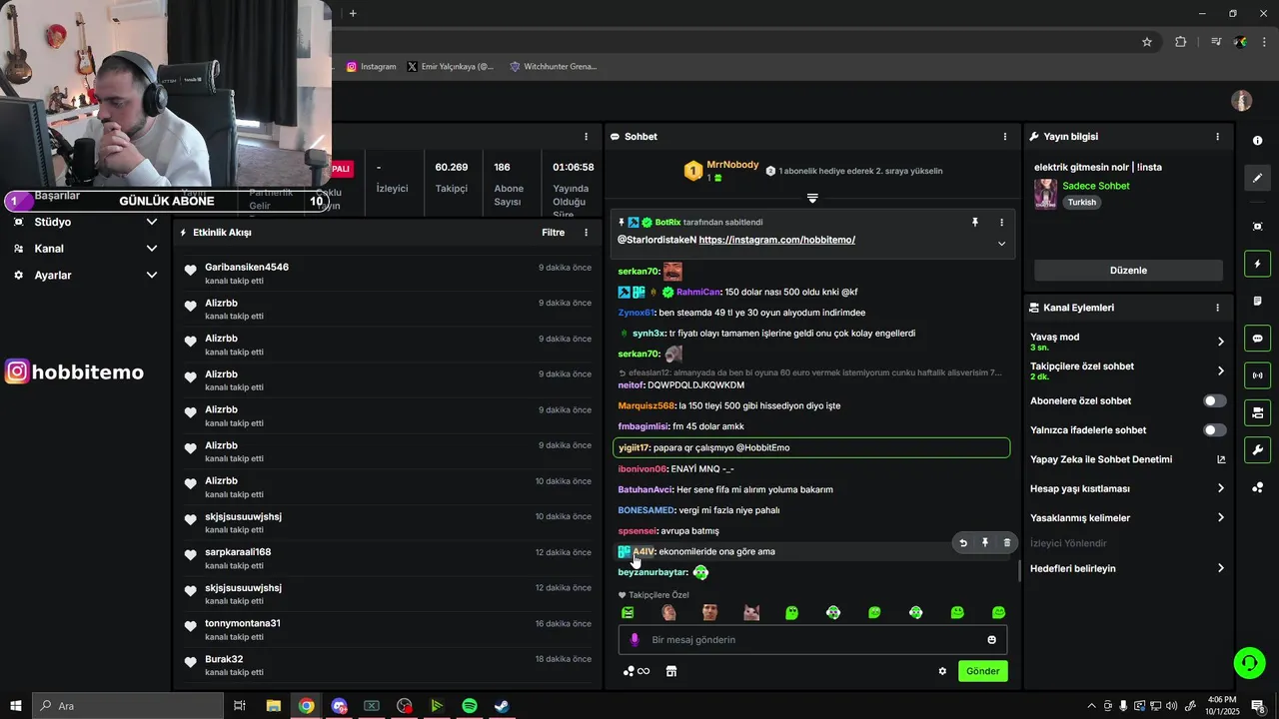This screenshot has width=1279, height=719.
Task: Click the pencil edit icon in right sidebar
Action: point(1257,178)
